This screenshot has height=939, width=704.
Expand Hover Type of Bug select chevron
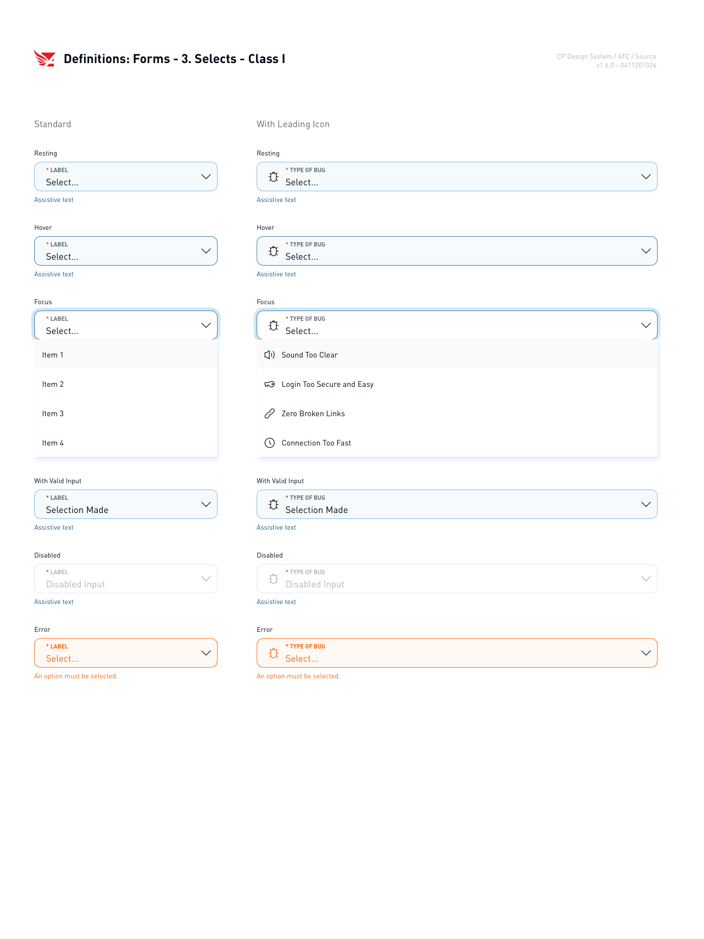pos(646,251)
